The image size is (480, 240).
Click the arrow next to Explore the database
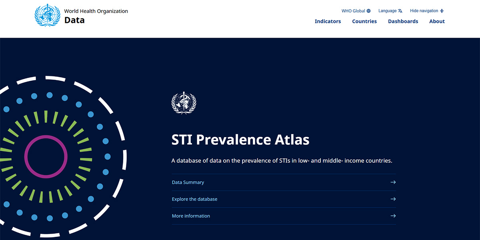393,199
